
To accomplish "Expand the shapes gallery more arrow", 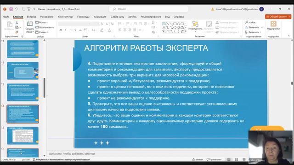I will [x=186, y=31].
